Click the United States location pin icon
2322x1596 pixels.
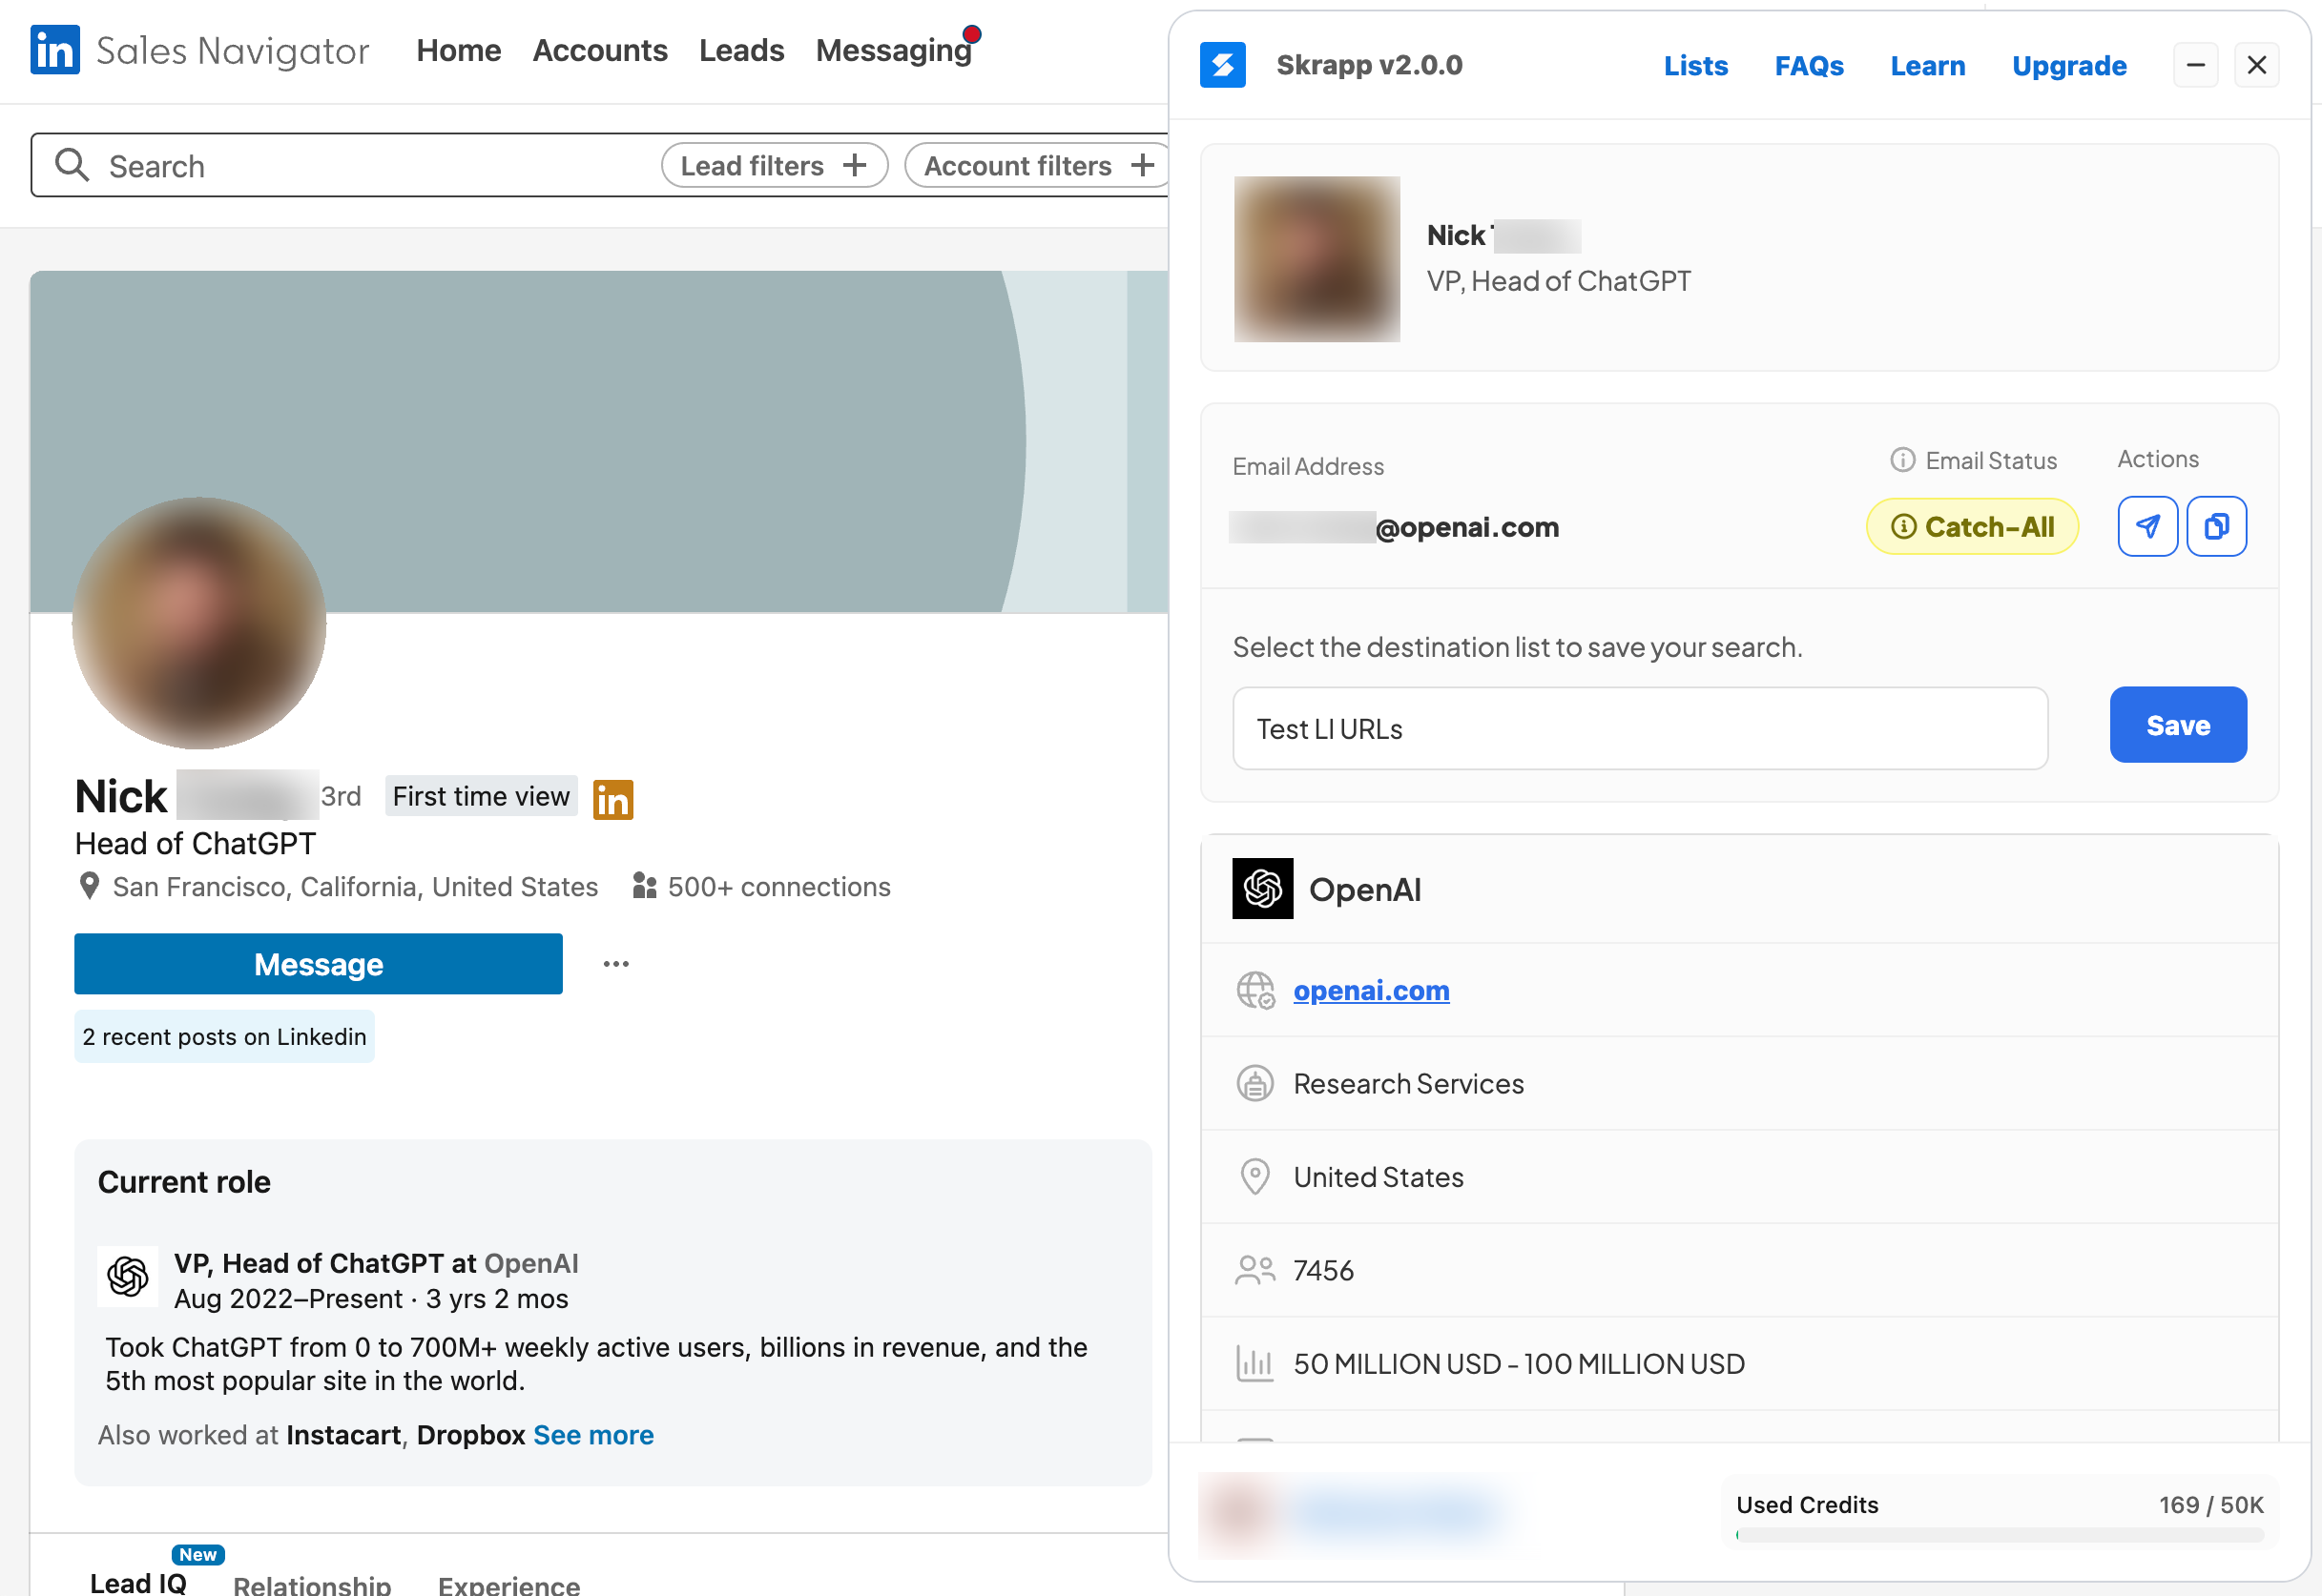tap(1254, 1177)
